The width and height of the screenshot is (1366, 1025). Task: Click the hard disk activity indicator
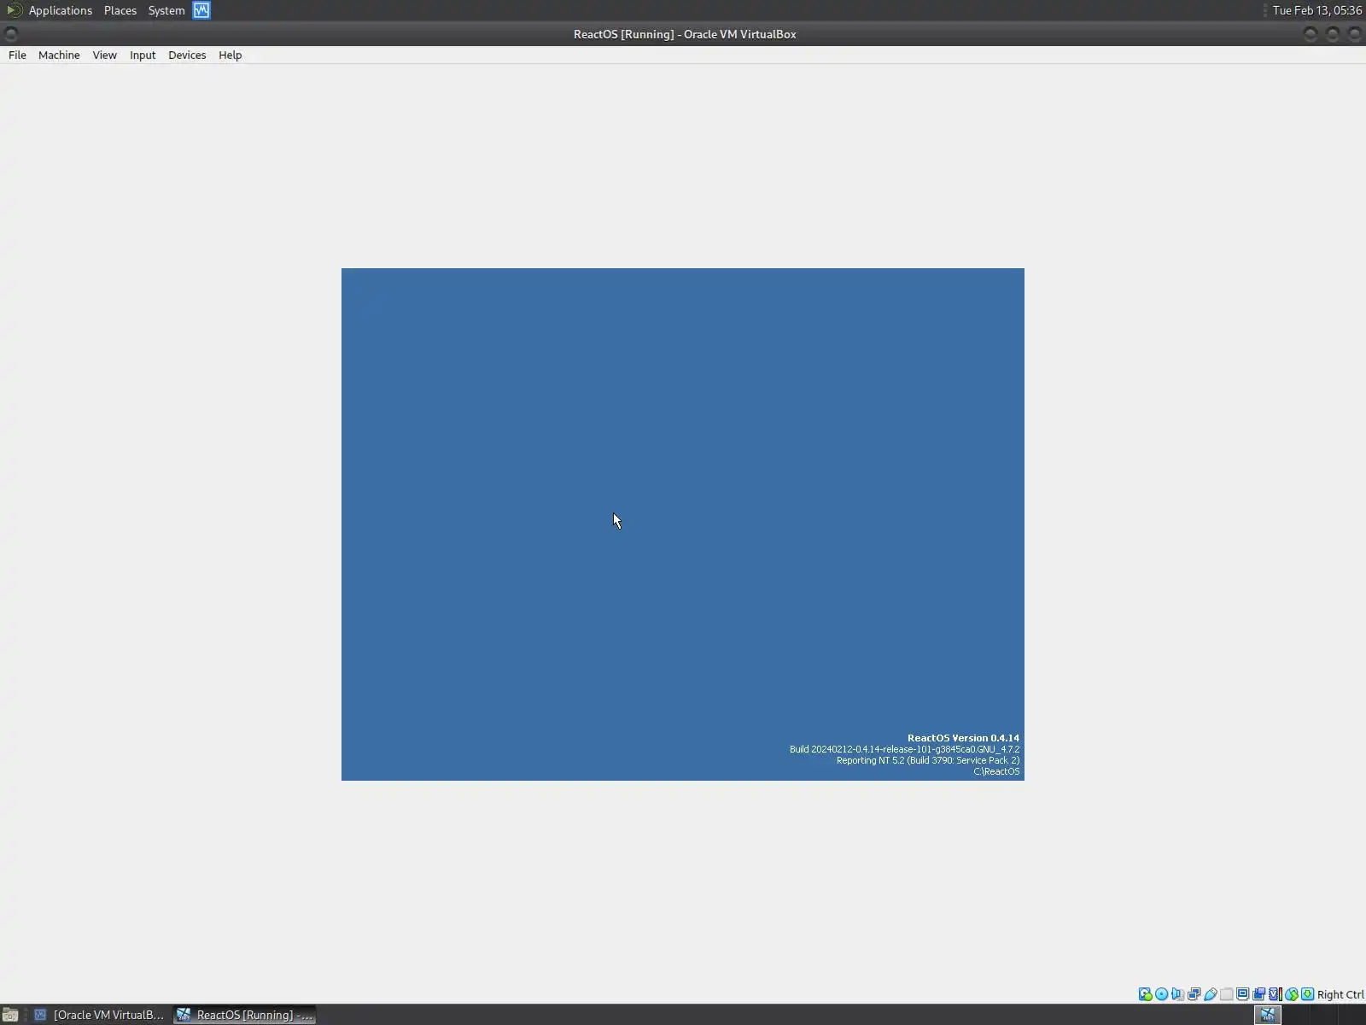(x=1146, y=994)
